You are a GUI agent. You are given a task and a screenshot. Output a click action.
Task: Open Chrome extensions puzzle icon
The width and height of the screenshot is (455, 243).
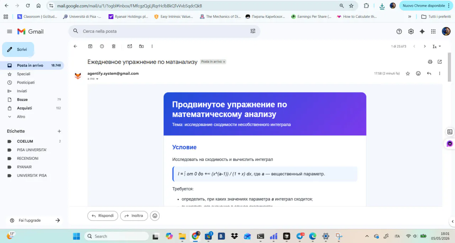366,6
